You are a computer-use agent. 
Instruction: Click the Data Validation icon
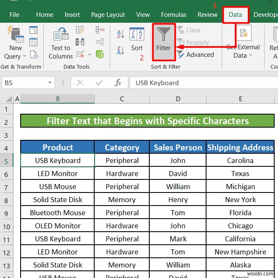coord(80,54)
